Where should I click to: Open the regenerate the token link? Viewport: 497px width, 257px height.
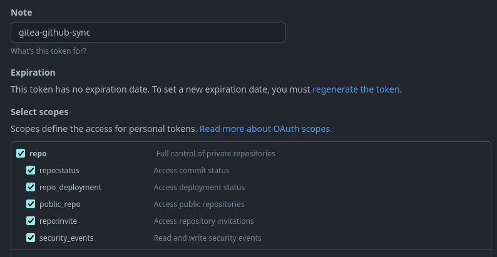tap(356, 89)
